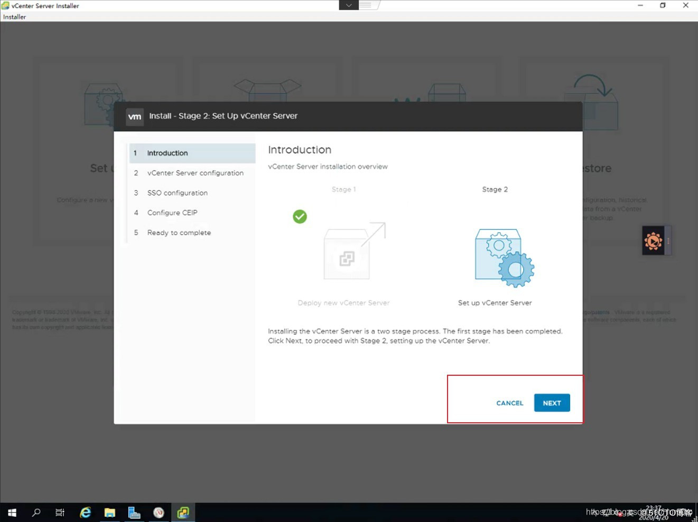The height and width of the screenshot is (522, 698).
Task: Click the green Stage 1 completed checkmark
Action: pos(300,216)
